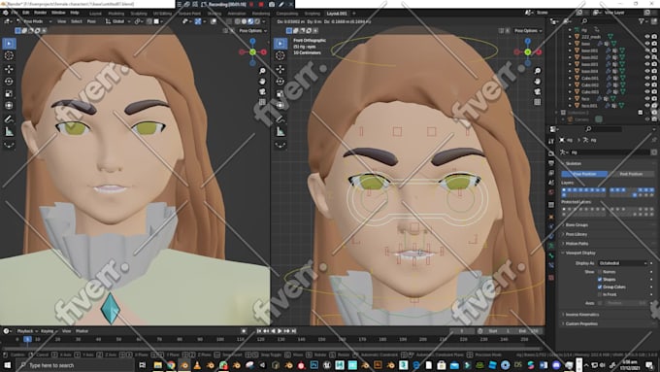Toggle perspective/orthographic grid icon in right viewport

tap(538, 102)
